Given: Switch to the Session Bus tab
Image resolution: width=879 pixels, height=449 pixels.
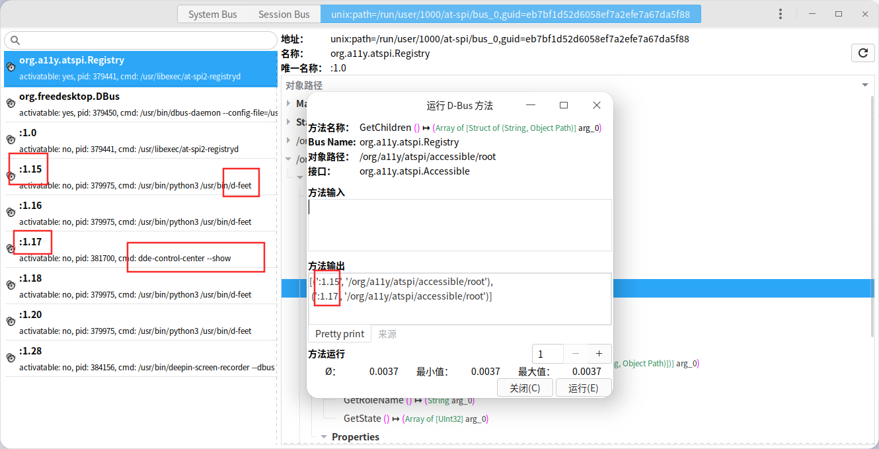Looking at the screenshot, I should click(284, 14).
